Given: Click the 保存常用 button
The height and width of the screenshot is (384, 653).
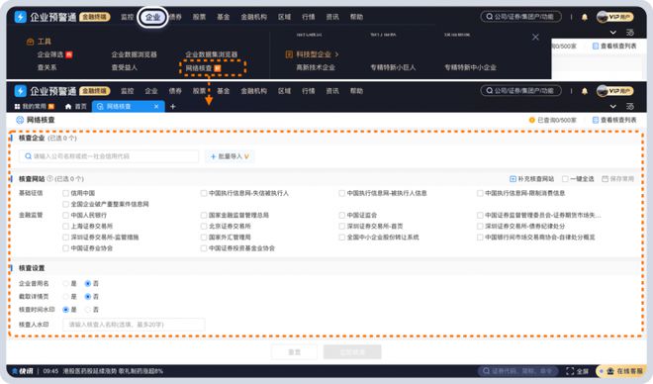Looking at the screenshot, I should click(x=617, y=179).
